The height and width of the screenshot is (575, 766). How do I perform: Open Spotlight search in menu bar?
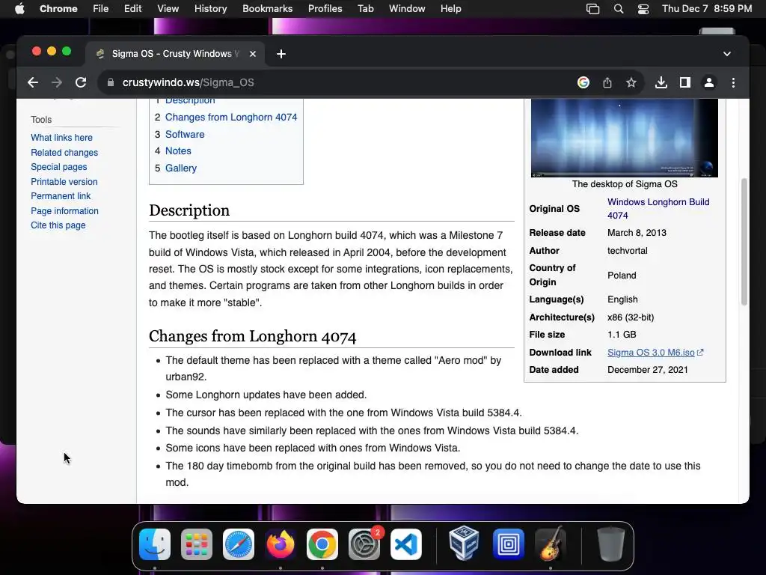tap(619, 9)
